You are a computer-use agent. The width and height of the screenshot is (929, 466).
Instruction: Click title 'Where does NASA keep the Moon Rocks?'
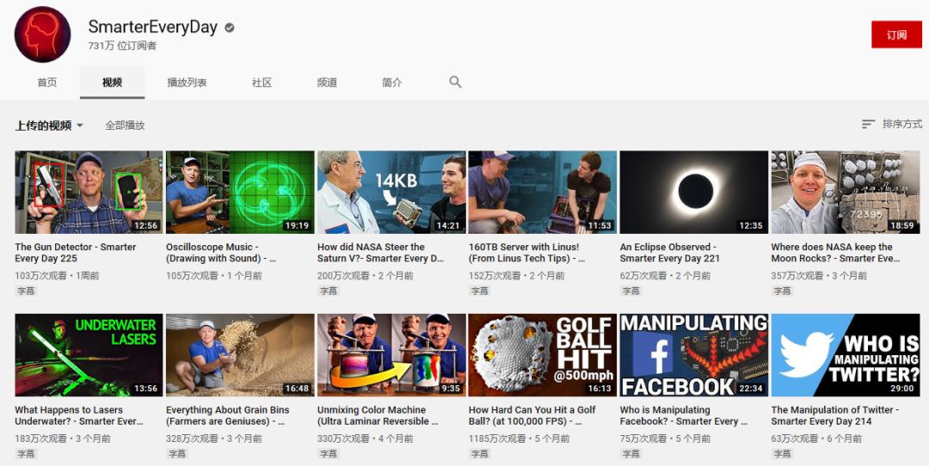tap(835, 253)
